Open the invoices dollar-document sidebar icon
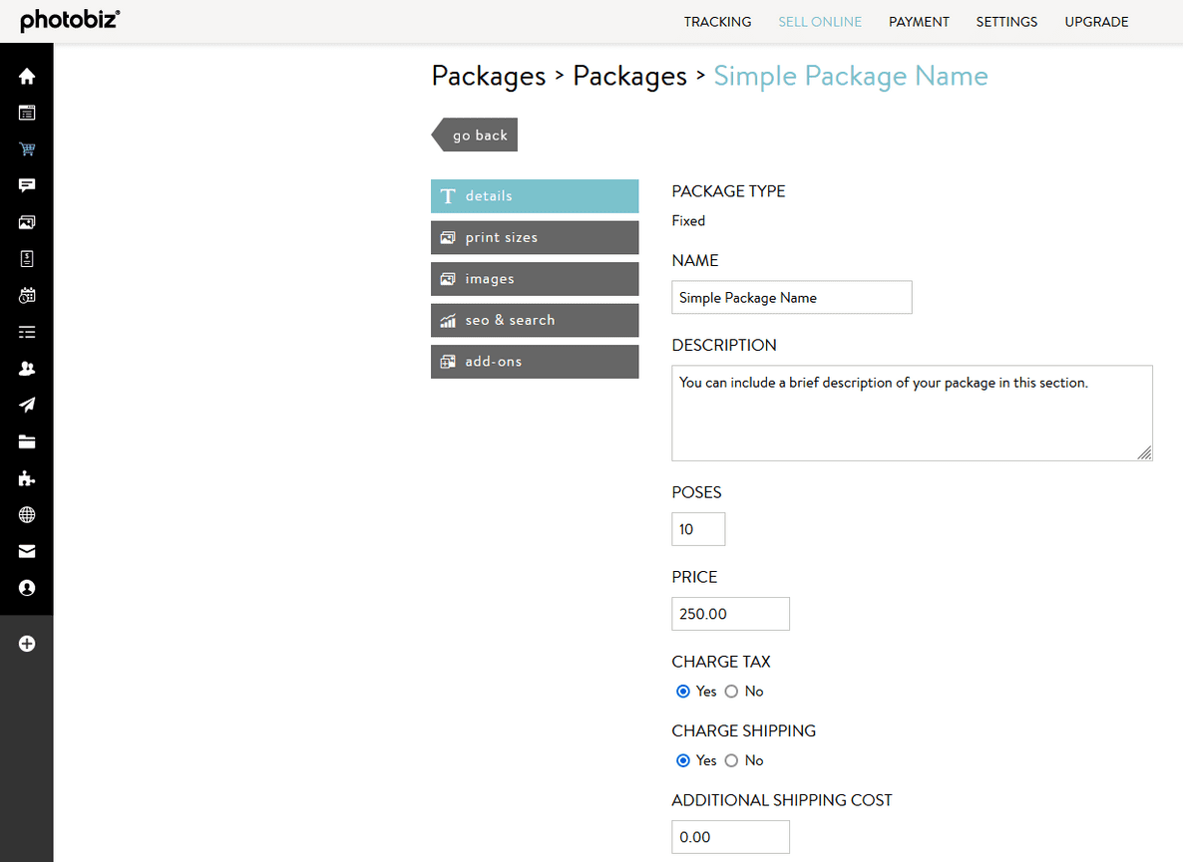 tap(26, 258)
